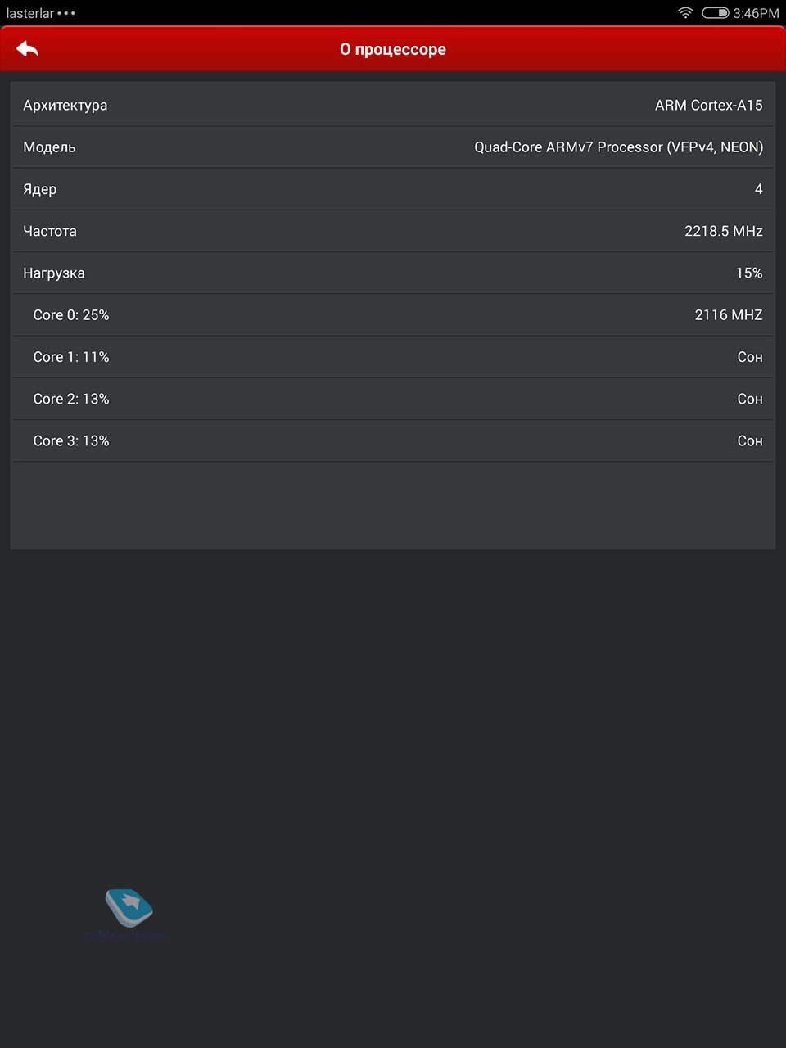Viewport: 786px width, 1048px height.
Task: Tap the battery indicator icon
Action: pyautogui.click(x=715, y=13)
